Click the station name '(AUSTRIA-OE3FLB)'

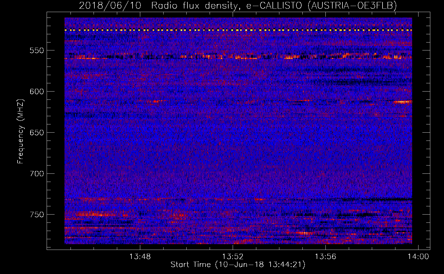tap(352, 5)
